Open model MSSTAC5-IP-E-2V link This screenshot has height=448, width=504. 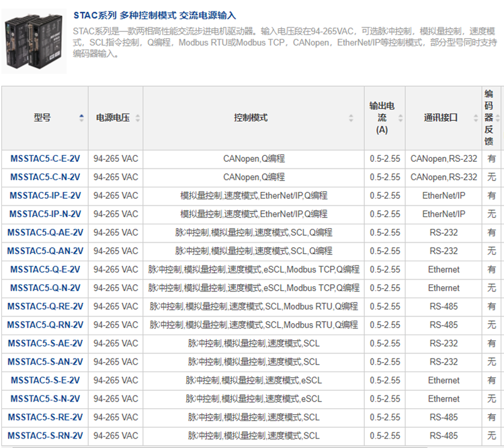[45, 195]
